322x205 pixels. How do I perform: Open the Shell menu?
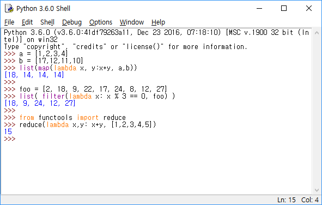tap(47, 22)
